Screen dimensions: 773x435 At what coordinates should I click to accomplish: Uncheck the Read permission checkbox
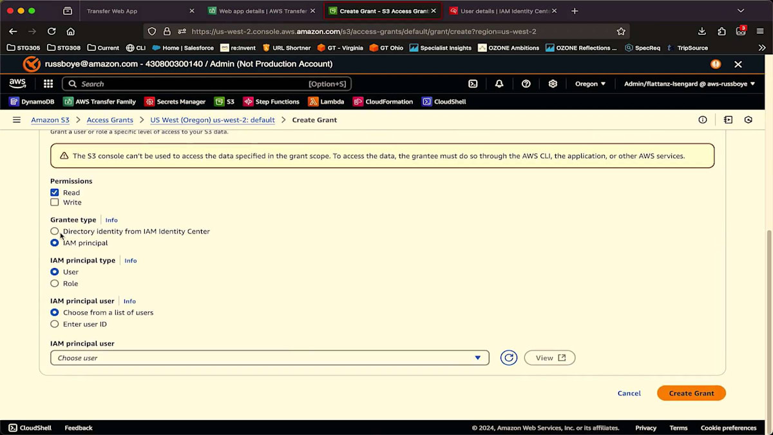[x=55, y=192]
